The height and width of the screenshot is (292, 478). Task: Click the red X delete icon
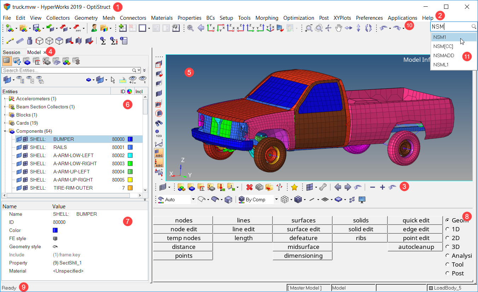pos(249,187)
